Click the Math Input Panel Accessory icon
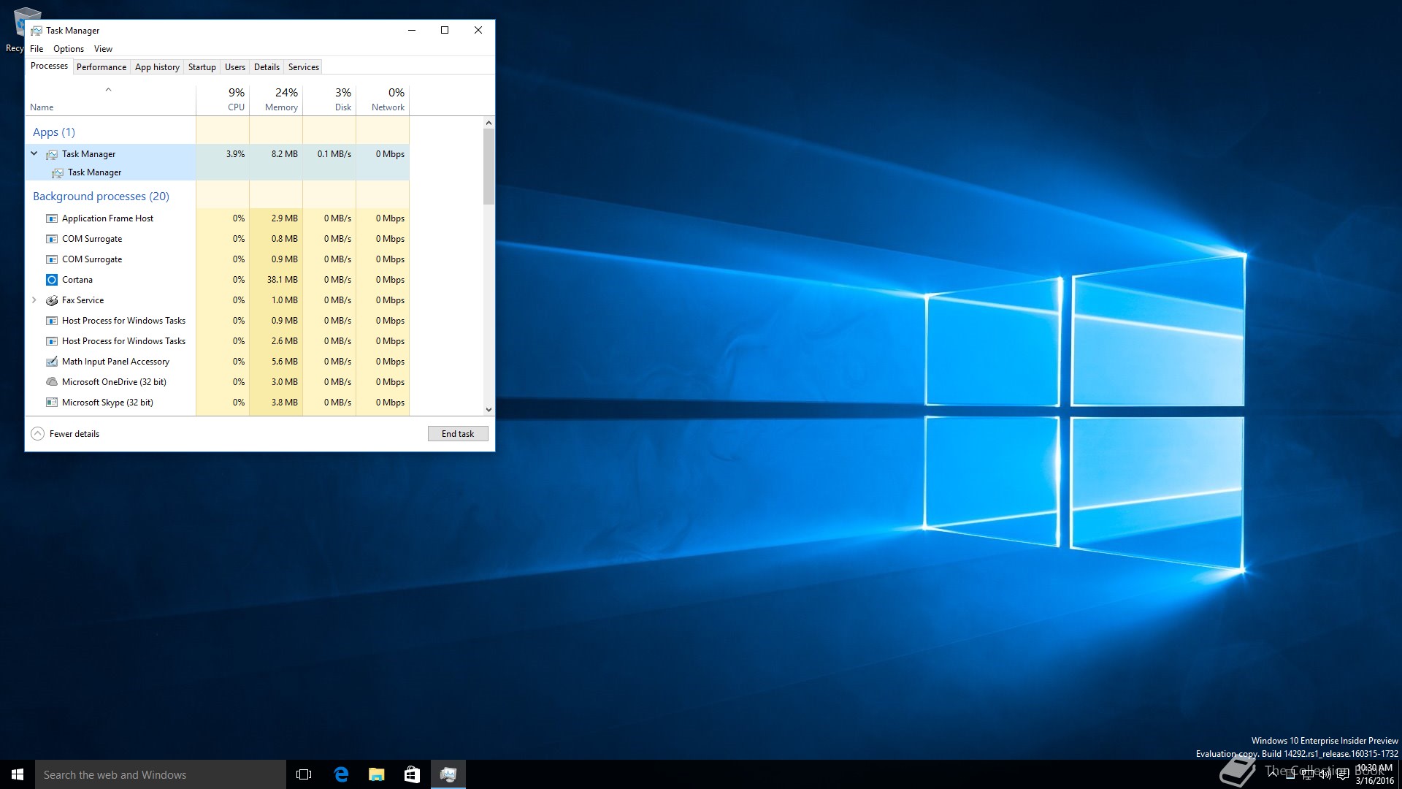 [x=52, y=362]
